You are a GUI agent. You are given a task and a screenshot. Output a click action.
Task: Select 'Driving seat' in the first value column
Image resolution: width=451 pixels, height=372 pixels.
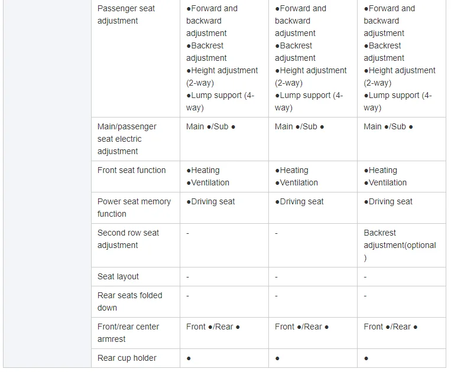pyautogui.click(x=211, y=201)
